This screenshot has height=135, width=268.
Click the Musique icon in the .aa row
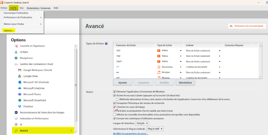coord(159,72)
